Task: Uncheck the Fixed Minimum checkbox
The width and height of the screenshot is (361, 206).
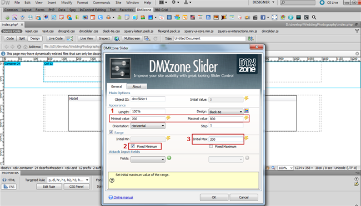Action: [x=133, y=146]
